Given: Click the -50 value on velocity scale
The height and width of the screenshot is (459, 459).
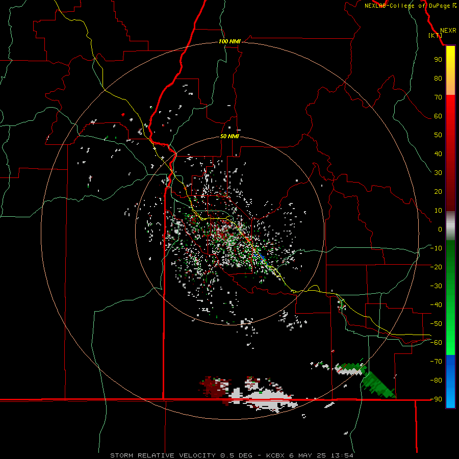Looking at the screenshot, I should coord(436,324).
